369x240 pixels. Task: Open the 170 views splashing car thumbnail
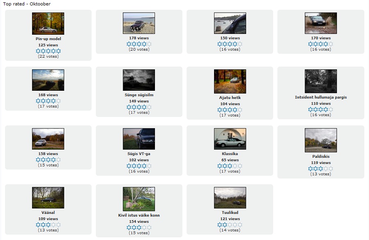click(x=321, y=23)
